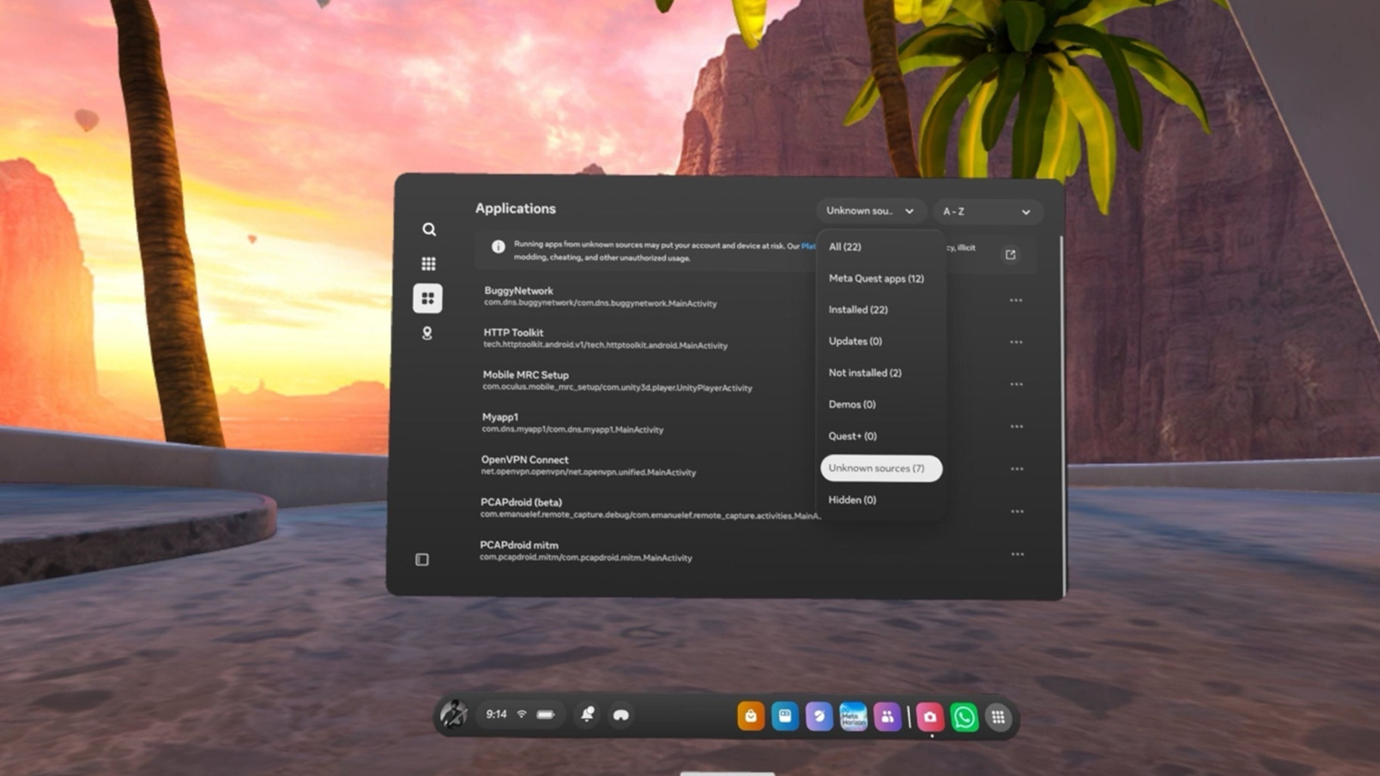Collapse the Unknown sources filter dropdown
Image resolution: width=1380 pixels, height=776 pixels.
pos(870,211)
